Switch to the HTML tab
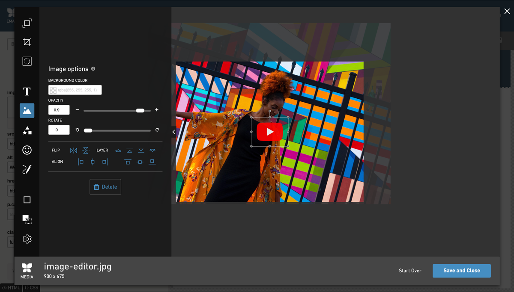The height and width of the screenshot is (292, 514). (11, 288)
